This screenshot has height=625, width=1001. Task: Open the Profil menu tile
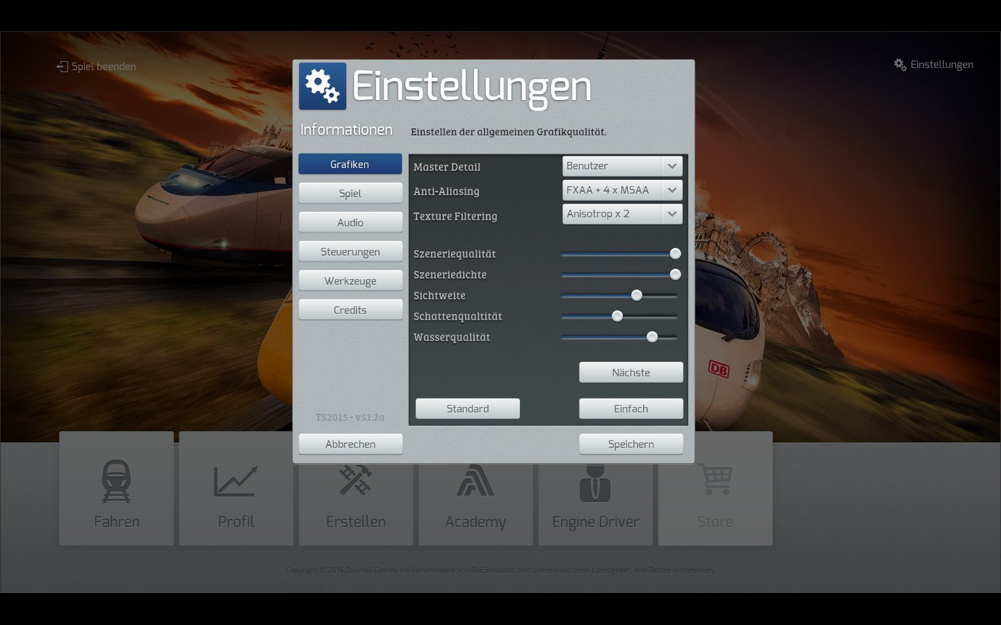click(236, 488)
